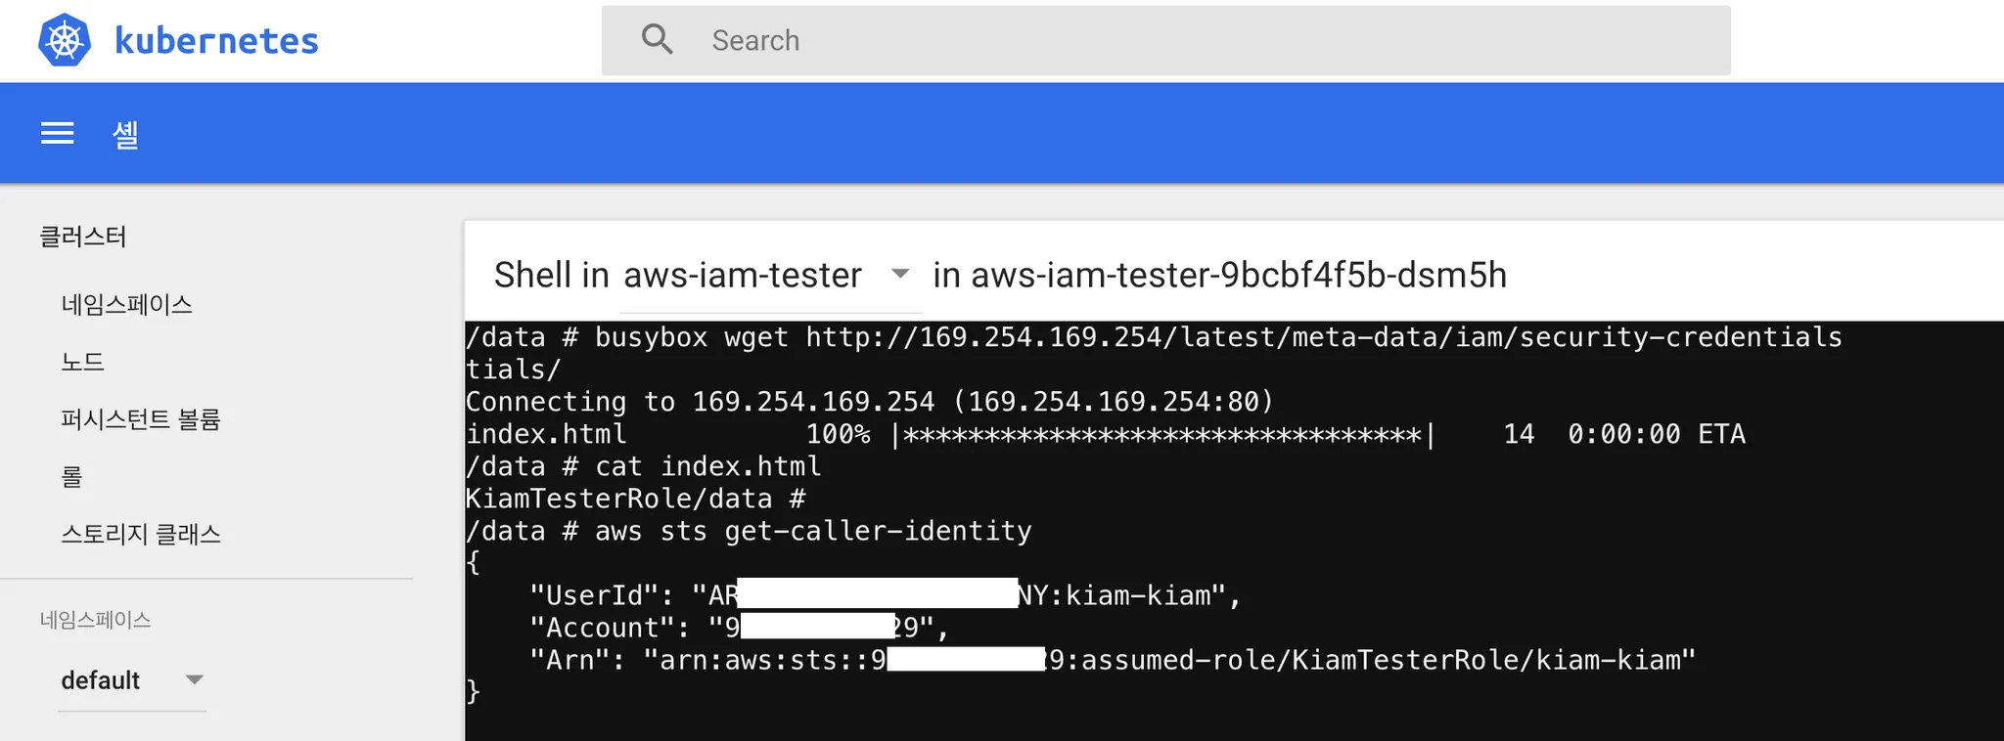Click the kubernetes title text
This screenshot has height=741, width=2004.
click(216, 41)
